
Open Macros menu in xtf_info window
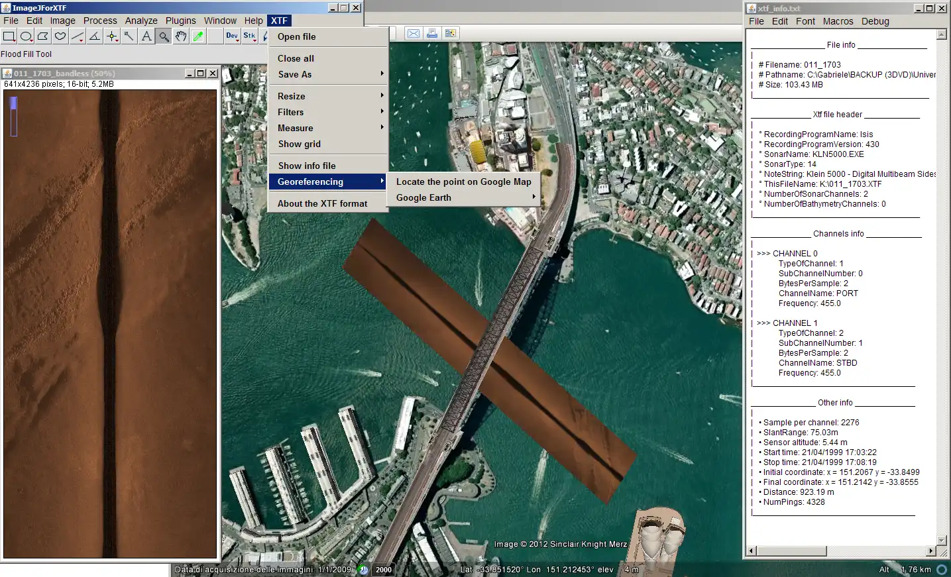(838, 21)
